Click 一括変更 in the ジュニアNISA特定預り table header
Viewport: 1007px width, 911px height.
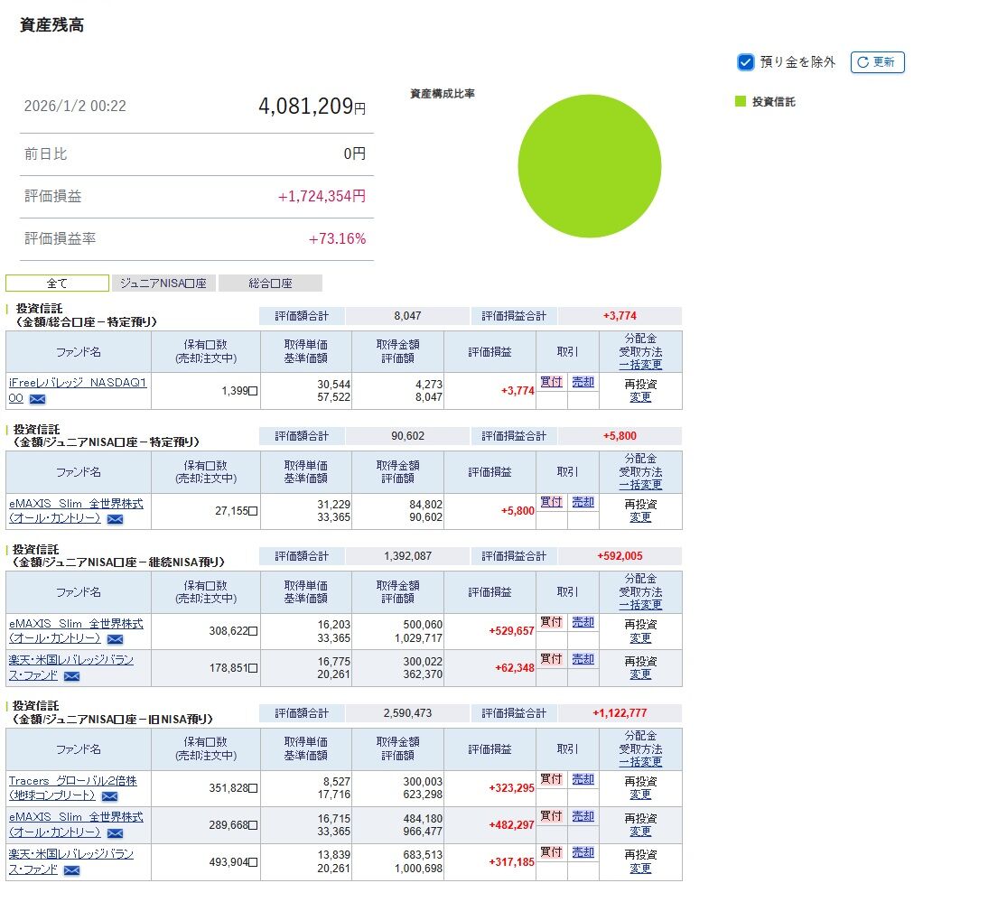[x=640, y=485]
